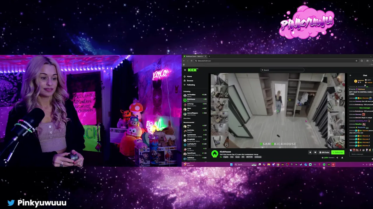
Task: Open Spotify icon on taskbar
Action: (324, 165)
